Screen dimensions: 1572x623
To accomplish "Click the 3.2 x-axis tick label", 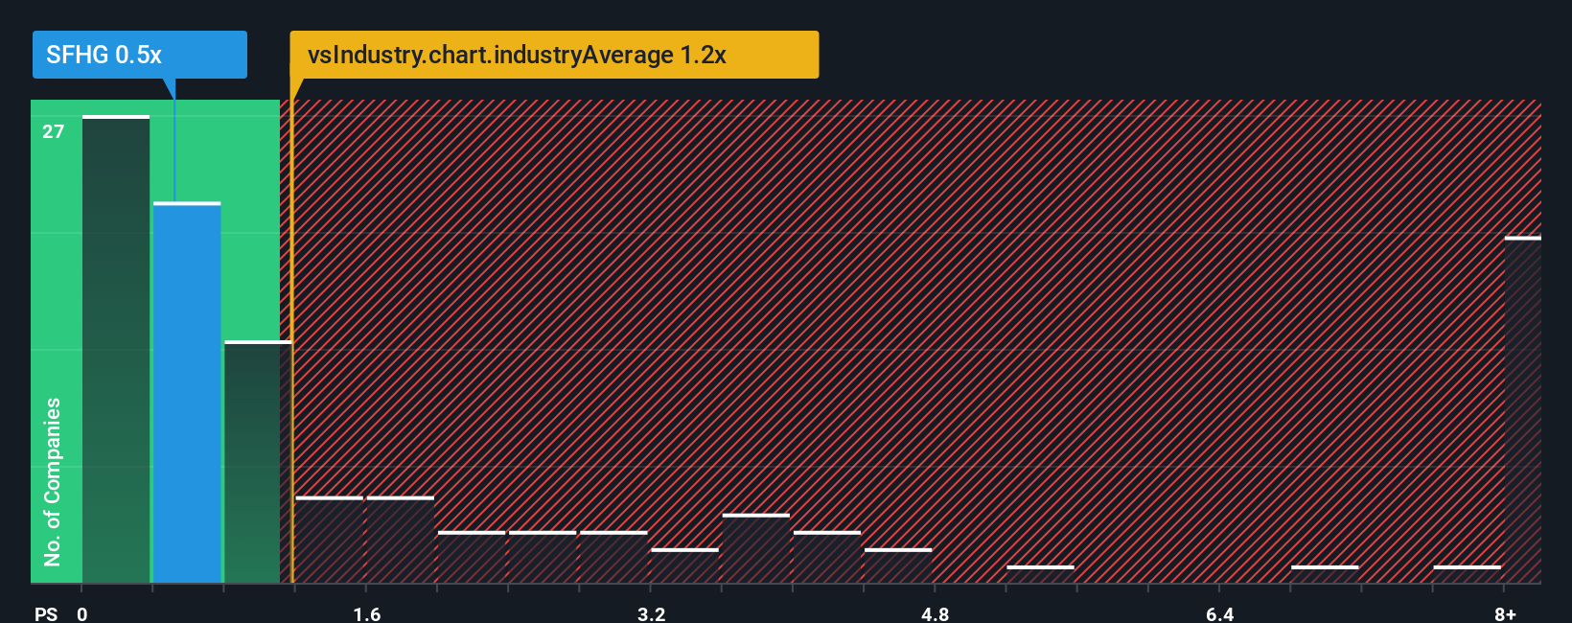I will click(x=652, y=614).
